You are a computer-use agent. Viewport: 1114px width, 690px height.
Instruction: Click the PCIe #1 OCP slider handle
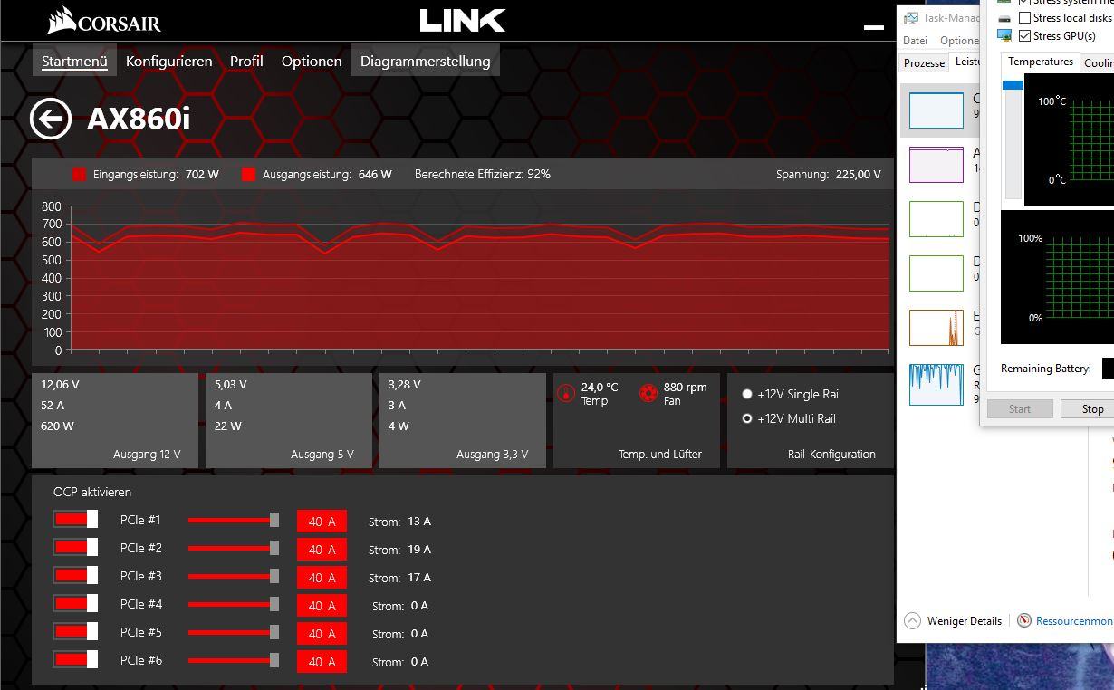[x=274, y=520]
